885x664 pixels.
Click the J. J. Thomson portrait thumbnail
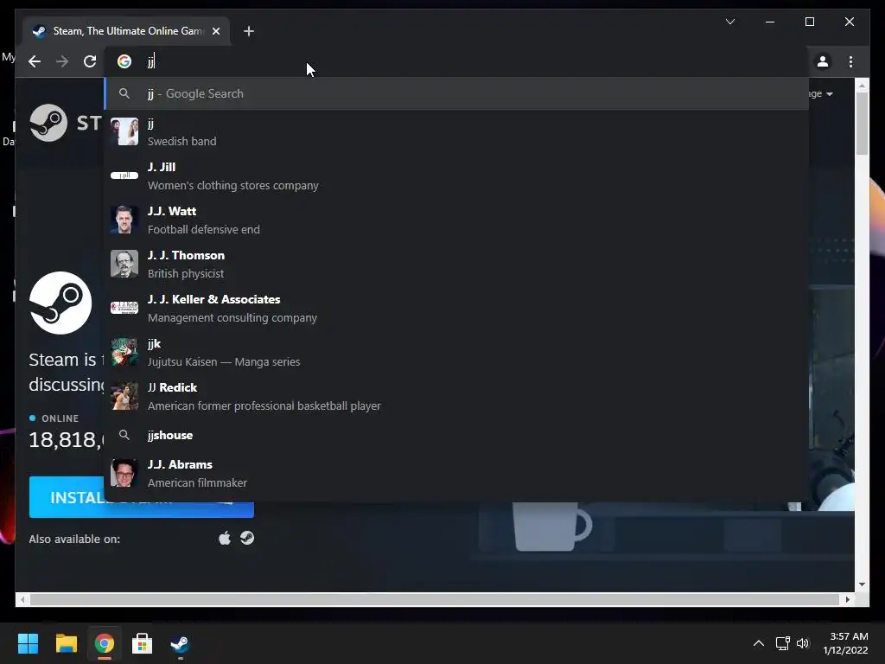(x=124, y=265)
